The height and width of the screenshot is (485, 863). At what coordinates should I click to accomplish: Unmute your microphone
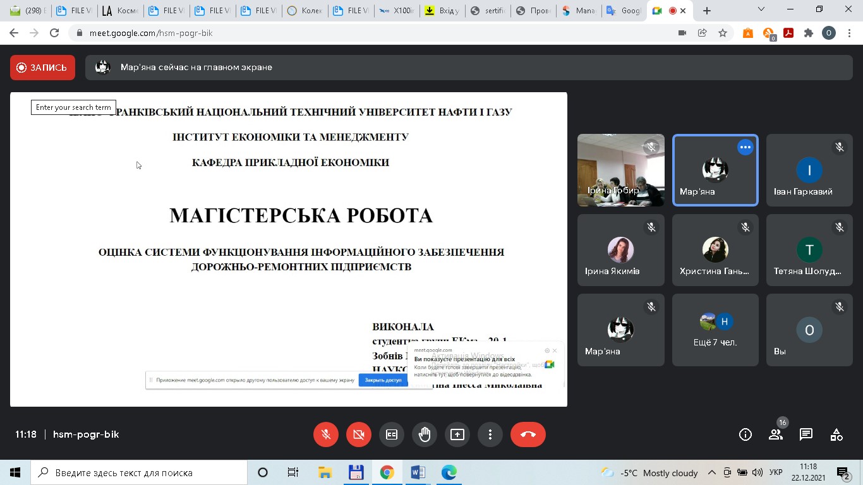coord(325,434)
